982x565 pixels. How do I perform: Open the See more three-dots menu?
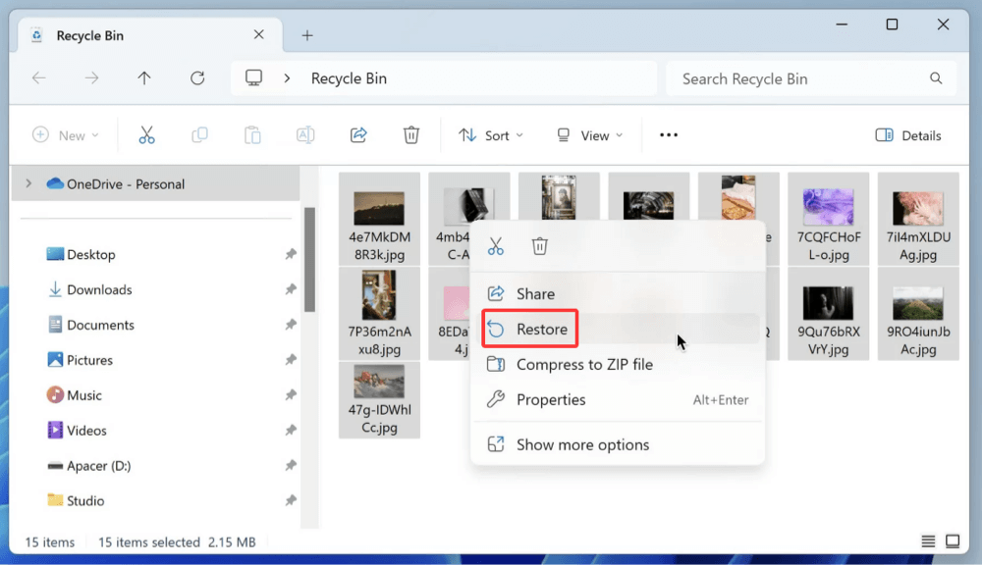pos(669,135)
